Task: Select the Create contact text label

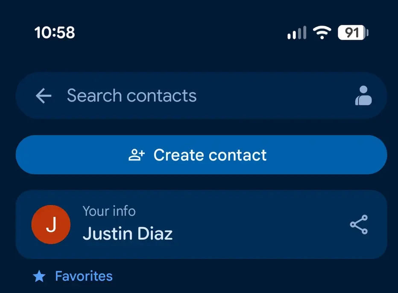Action: [x=210, y=155]
